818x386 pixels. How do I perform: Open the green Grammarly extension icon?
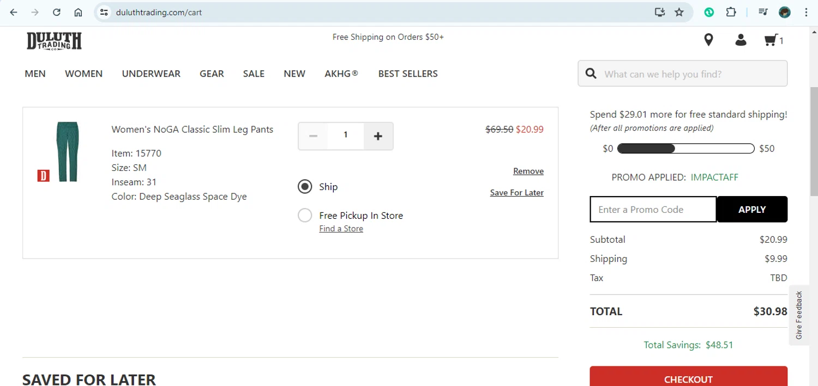[x=709, y=12]
